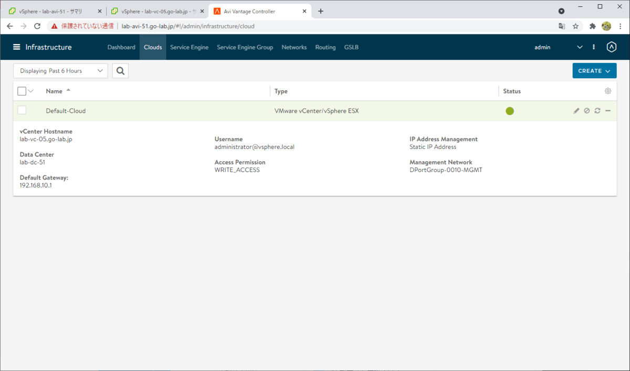Close the vSphere lab-vc-05.go-lab.jp tab

[x=202, y=11]
